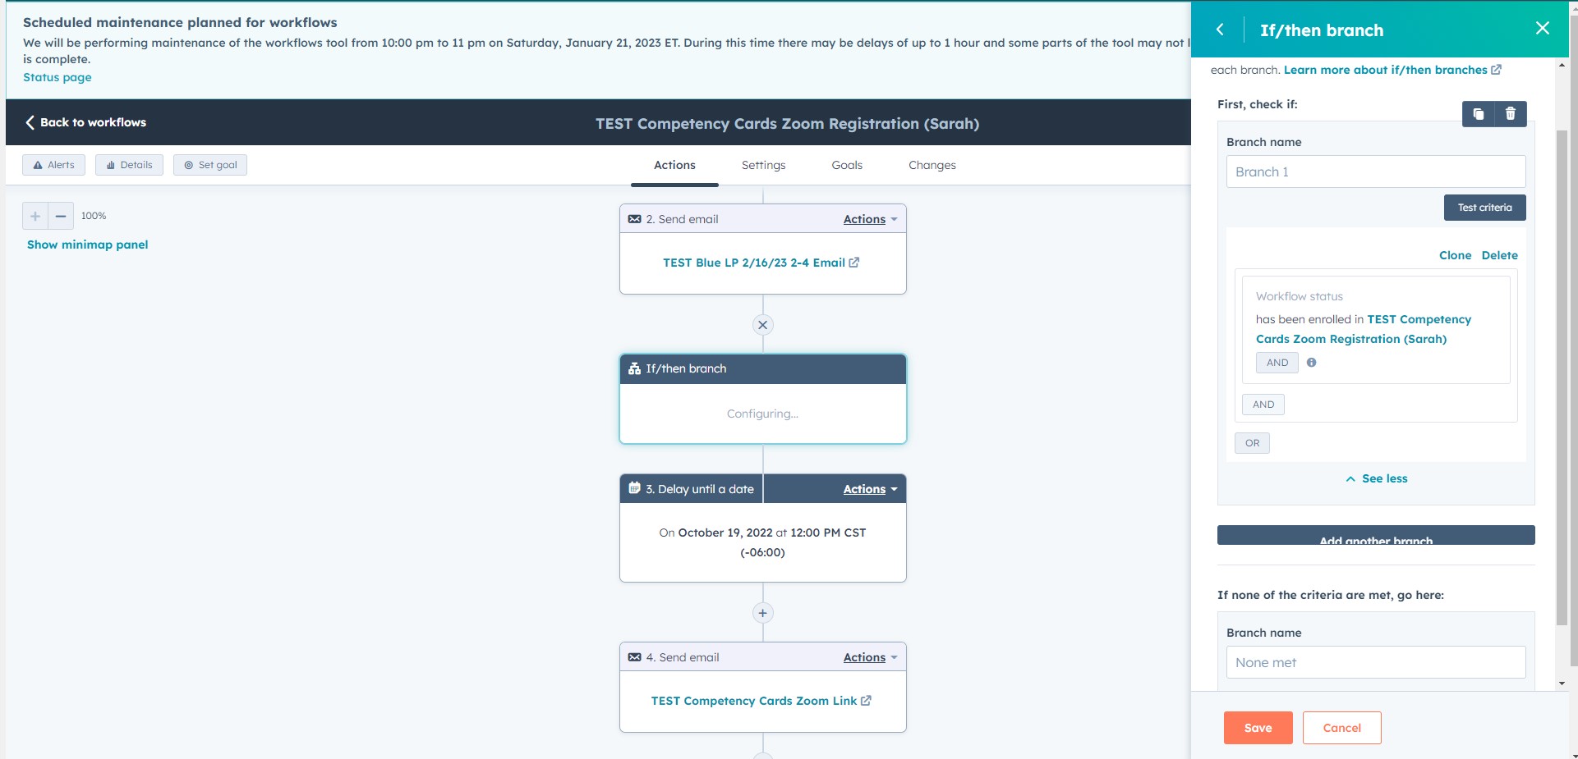
Task: Delete the branch using the trash icon
Action: click(1510, 114)
